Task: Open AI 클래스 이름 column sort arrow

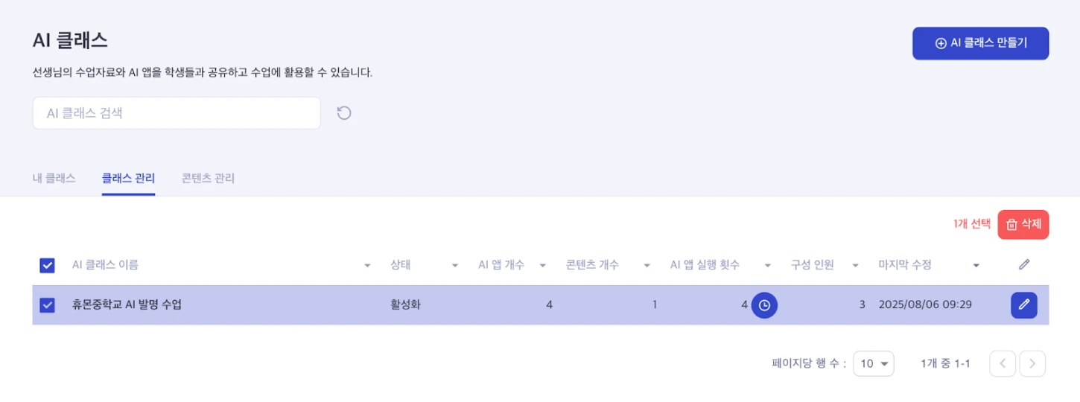Action: pos(367,266)
